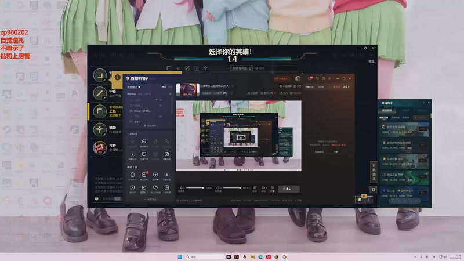This screenshot has height=261, width=464.
Task: Click the 添加素材 add material button
Action: [150, 126]
